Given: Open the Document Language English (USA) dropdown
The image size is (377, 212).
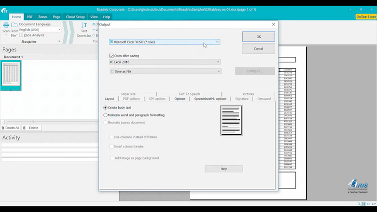Looking at the screenshot, I should click(x=40, y=30).
